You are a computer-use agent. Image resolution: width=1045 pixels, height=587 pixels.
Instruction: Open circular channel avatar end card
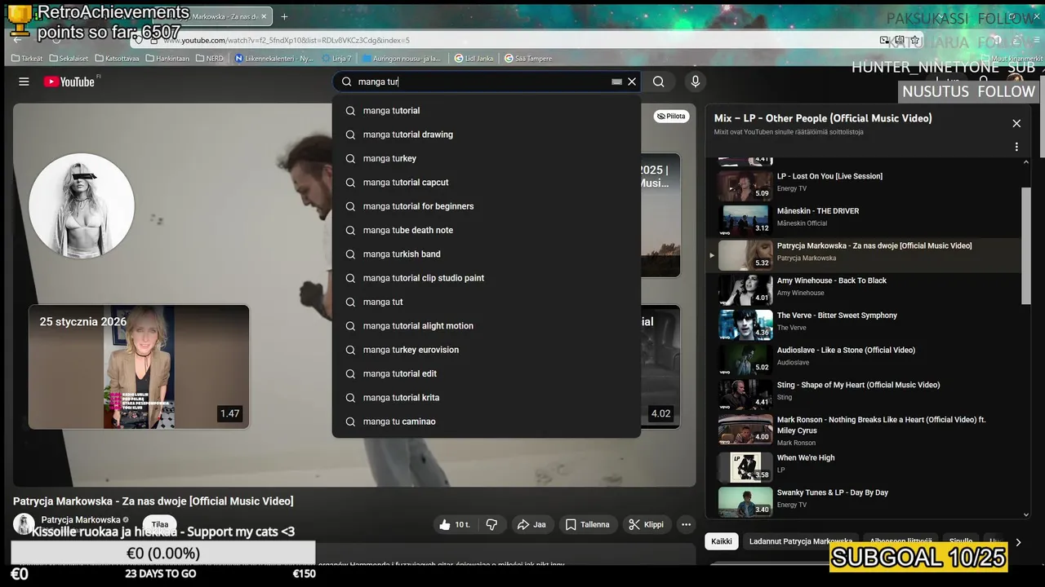click(x=82, y=205)
